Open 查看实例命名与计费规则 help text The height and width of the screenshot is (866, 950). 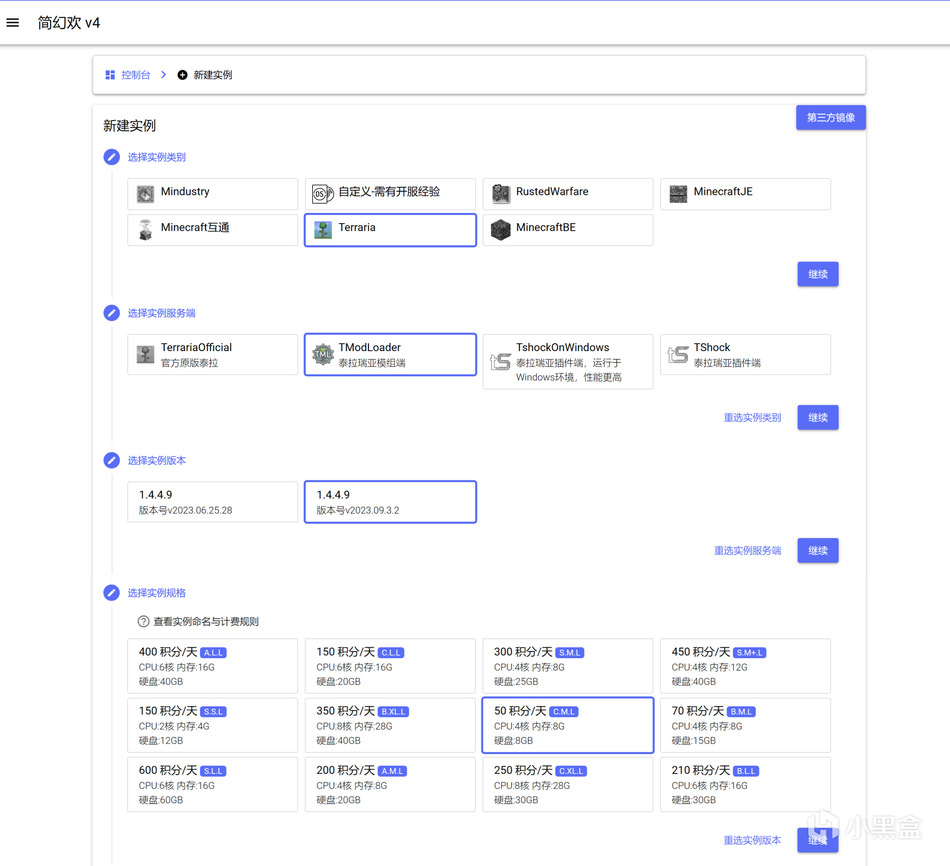(206, 621)
